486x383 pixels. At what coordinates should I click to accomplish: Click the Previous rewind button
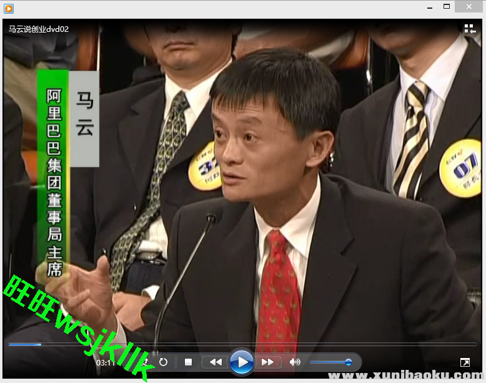click(216, 362)
